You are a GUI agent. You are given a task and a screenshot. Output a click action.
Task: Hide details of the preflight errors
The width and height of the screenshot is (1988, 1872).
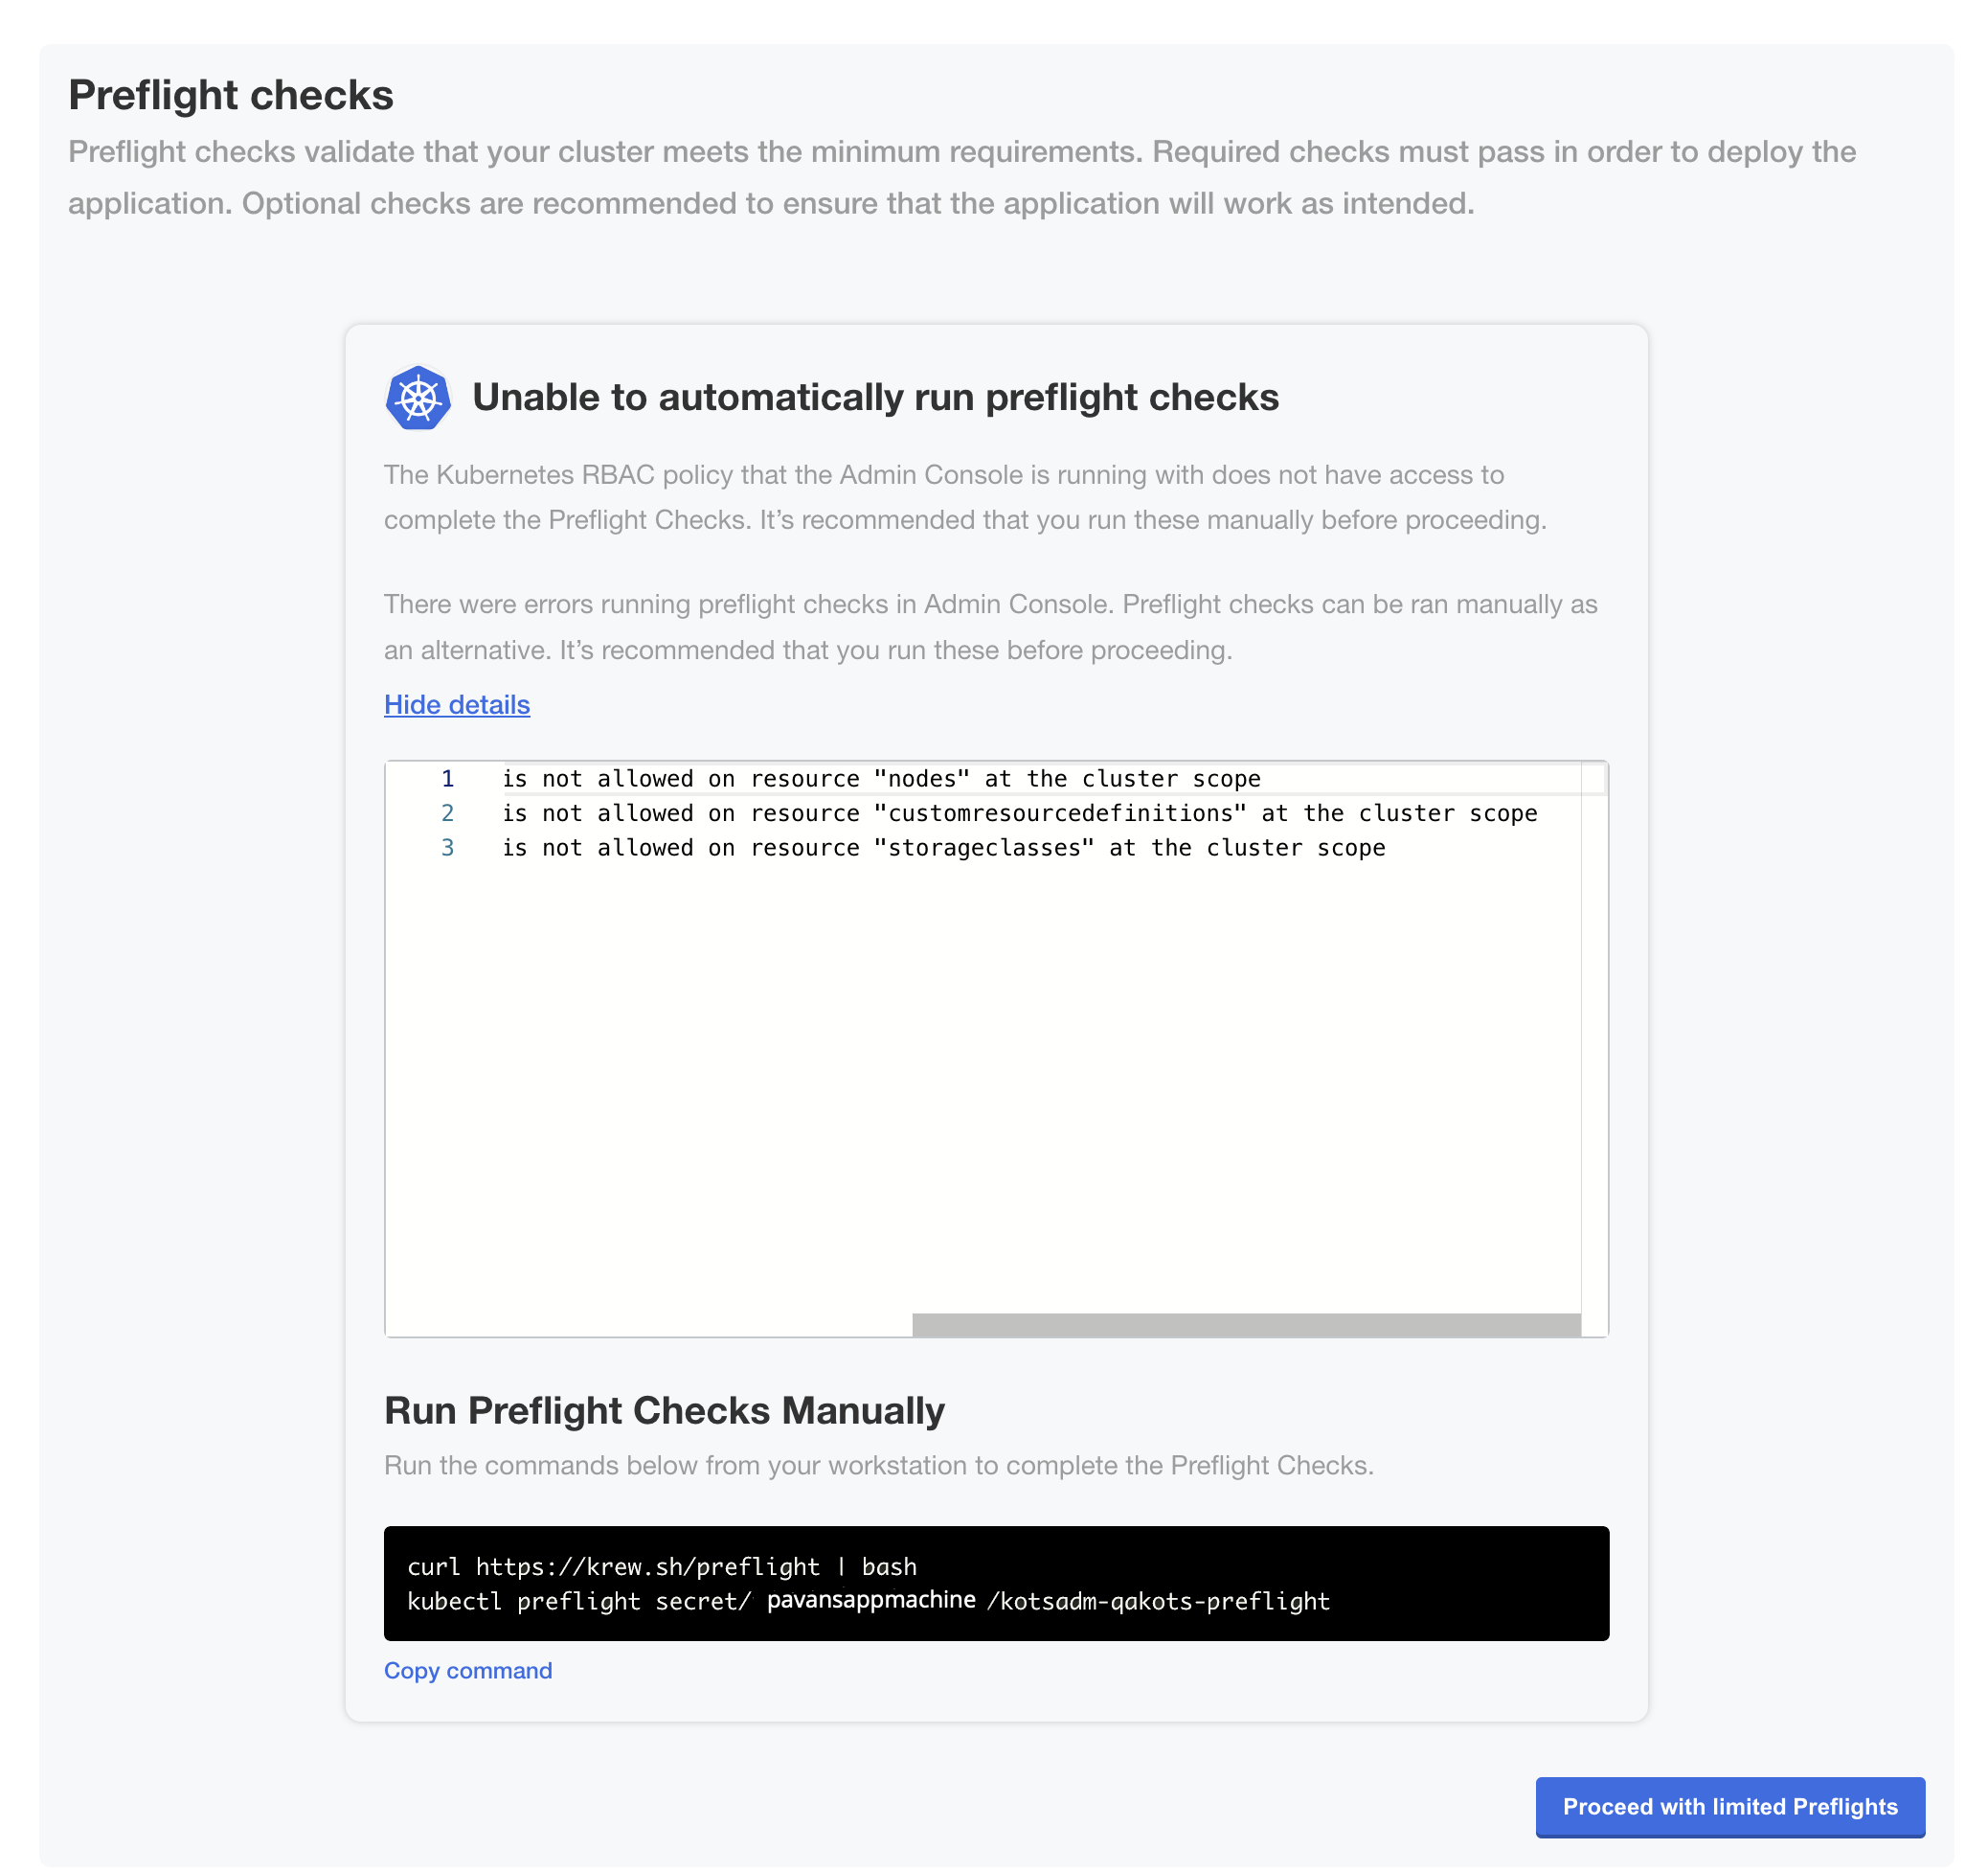tap(456, 704)
